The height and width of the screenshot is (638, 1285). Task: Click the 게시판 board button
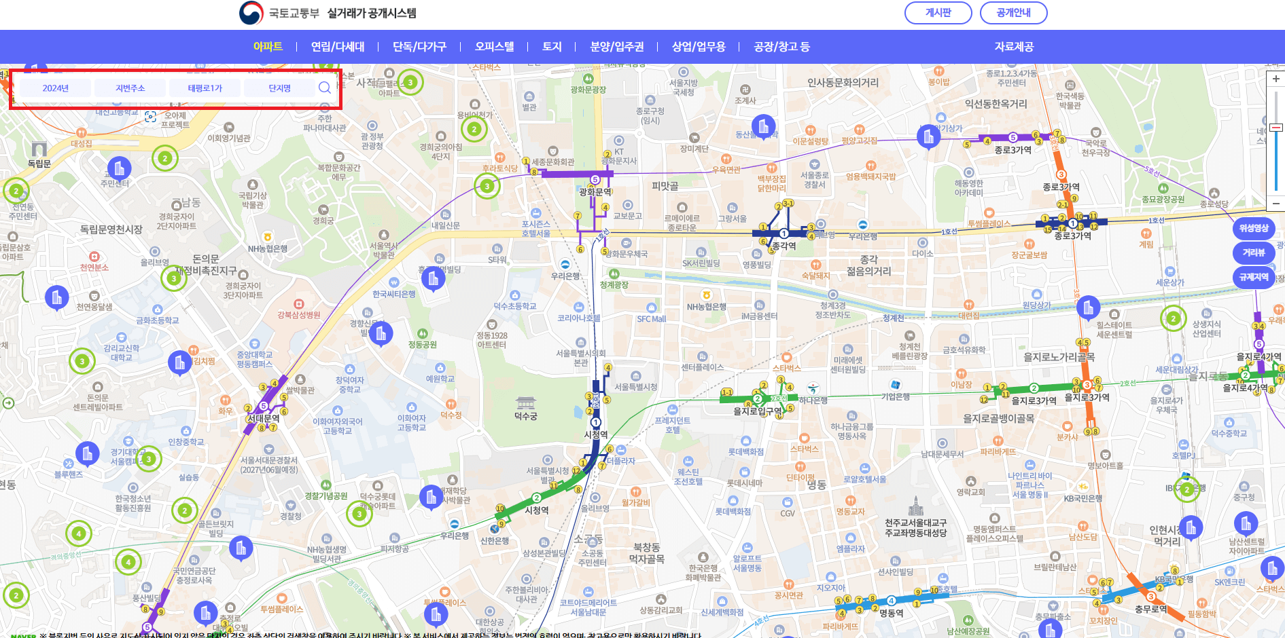938,13
